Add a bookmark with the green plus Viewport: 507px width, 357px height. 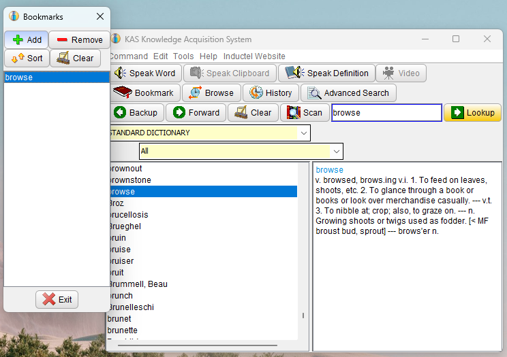pyautogui.click(x=27, y=39)
